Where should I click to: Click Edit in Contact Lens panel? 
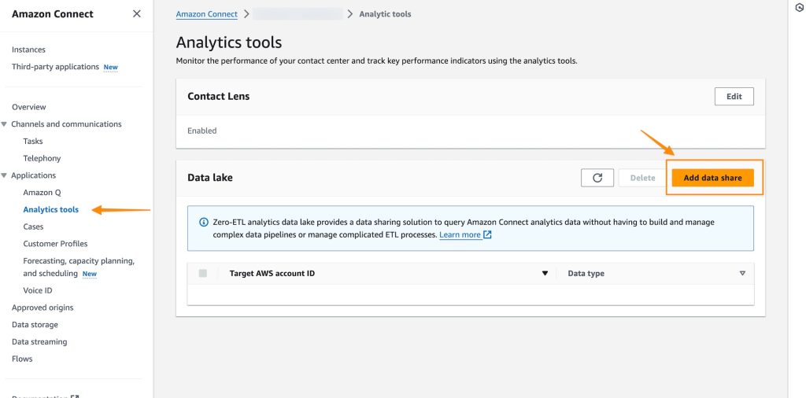pyautogui.click(x=734, y=97)
